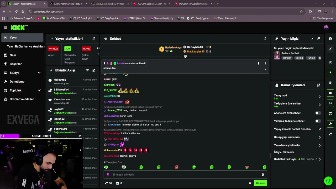Open Wheel of Names bookmark
This screenshot has width=336, height=189.
(225, 18)
